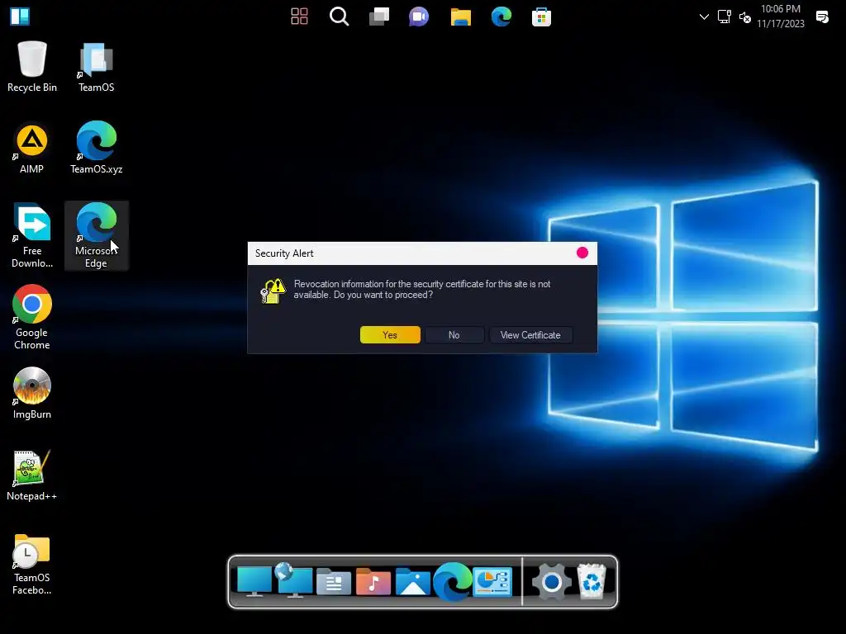This screenshot has height=634, width=846.
Task: Open the TeamOS.xyz shortcut
Action: pos(96,148)
